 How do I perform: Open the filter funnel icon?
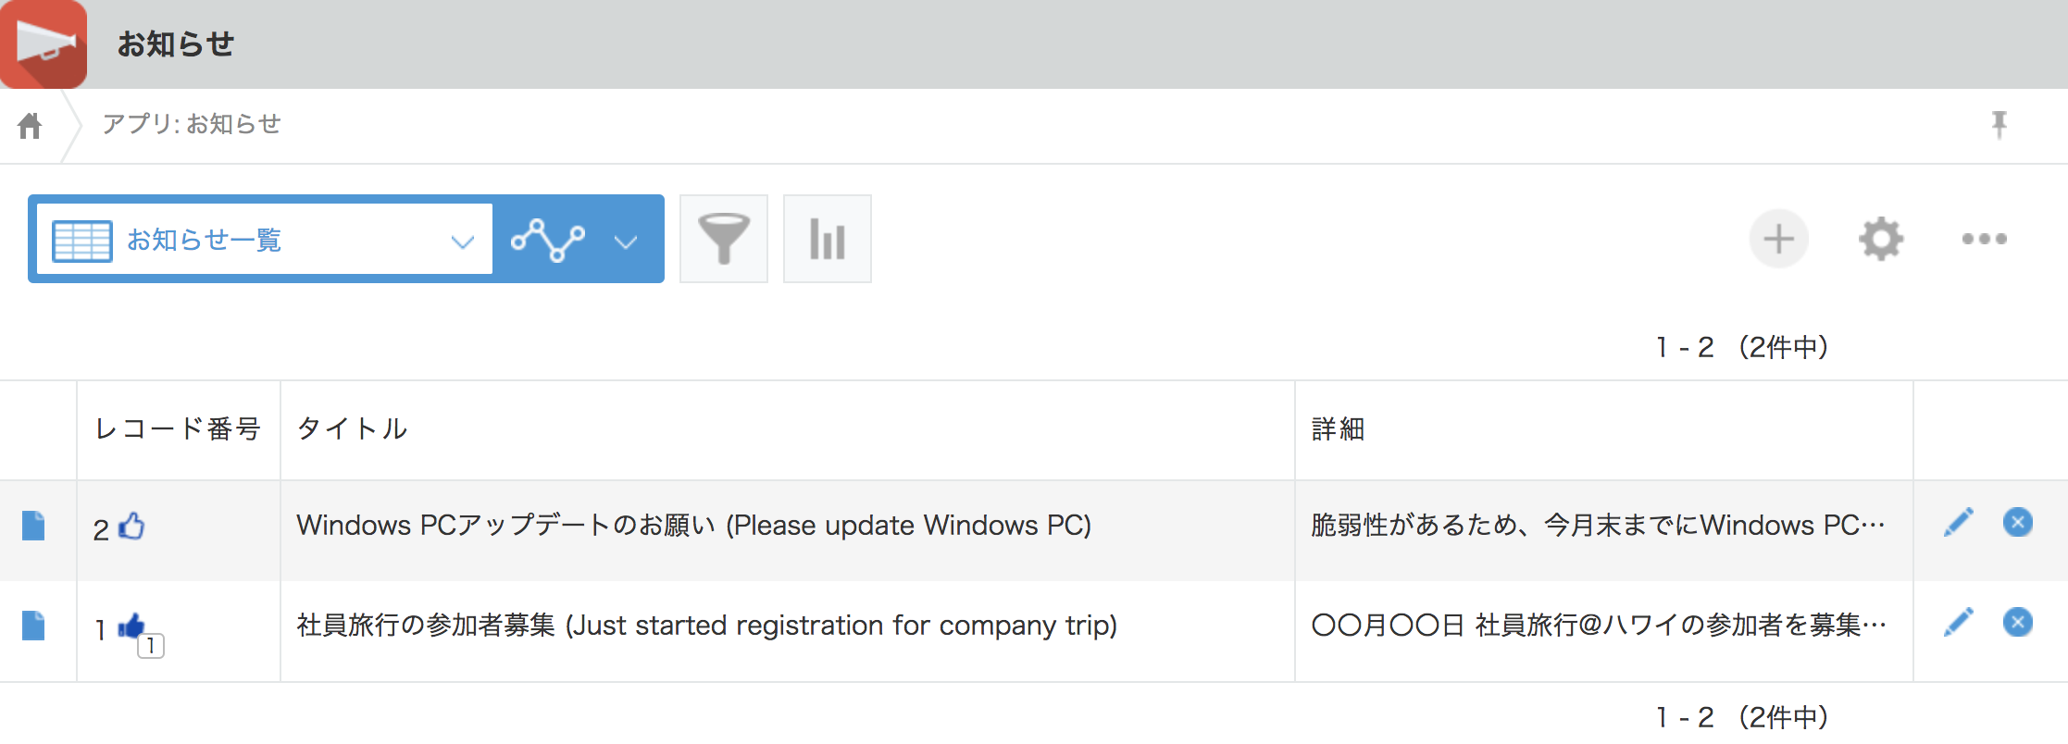724,239
